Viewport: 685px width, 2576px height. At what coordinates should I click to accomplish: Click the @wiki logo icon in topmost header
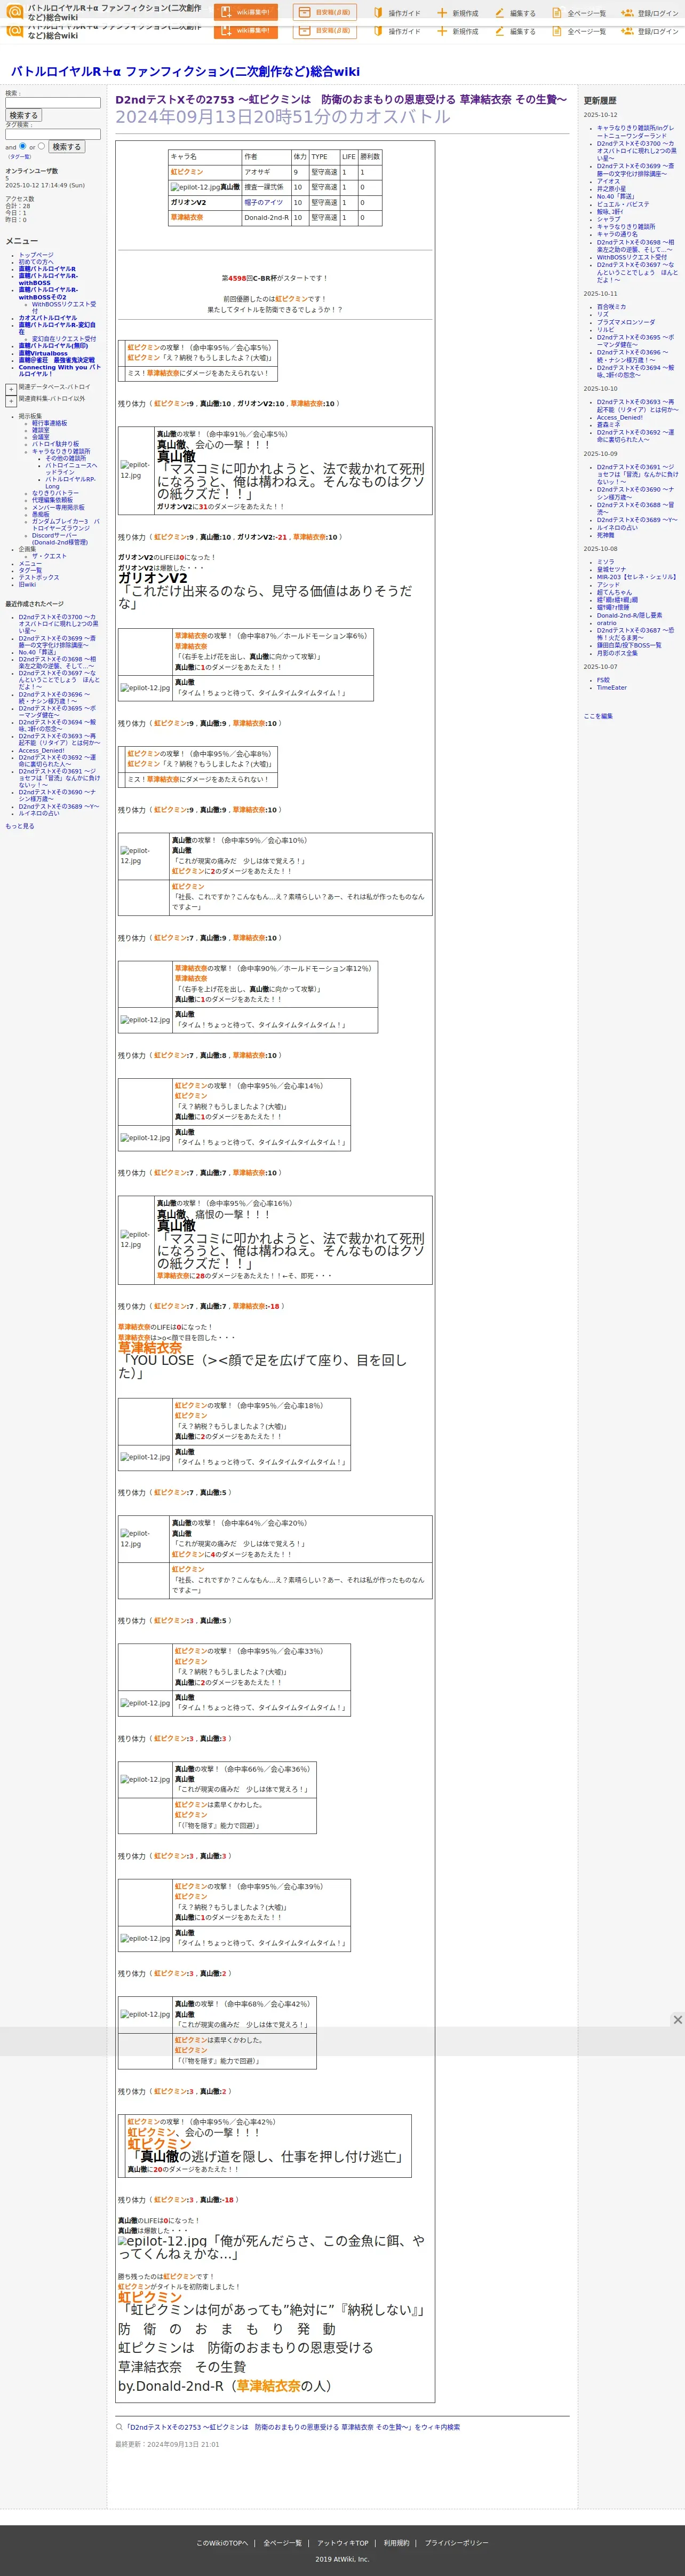pyautogui.click(x=14, y=12)
